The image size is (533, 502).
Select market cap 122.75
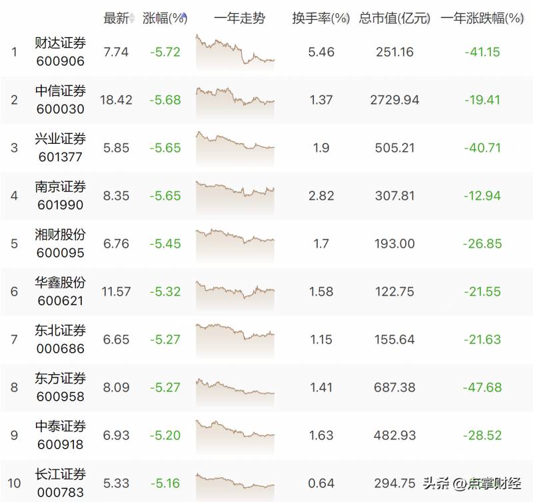[x=394, y=292]
